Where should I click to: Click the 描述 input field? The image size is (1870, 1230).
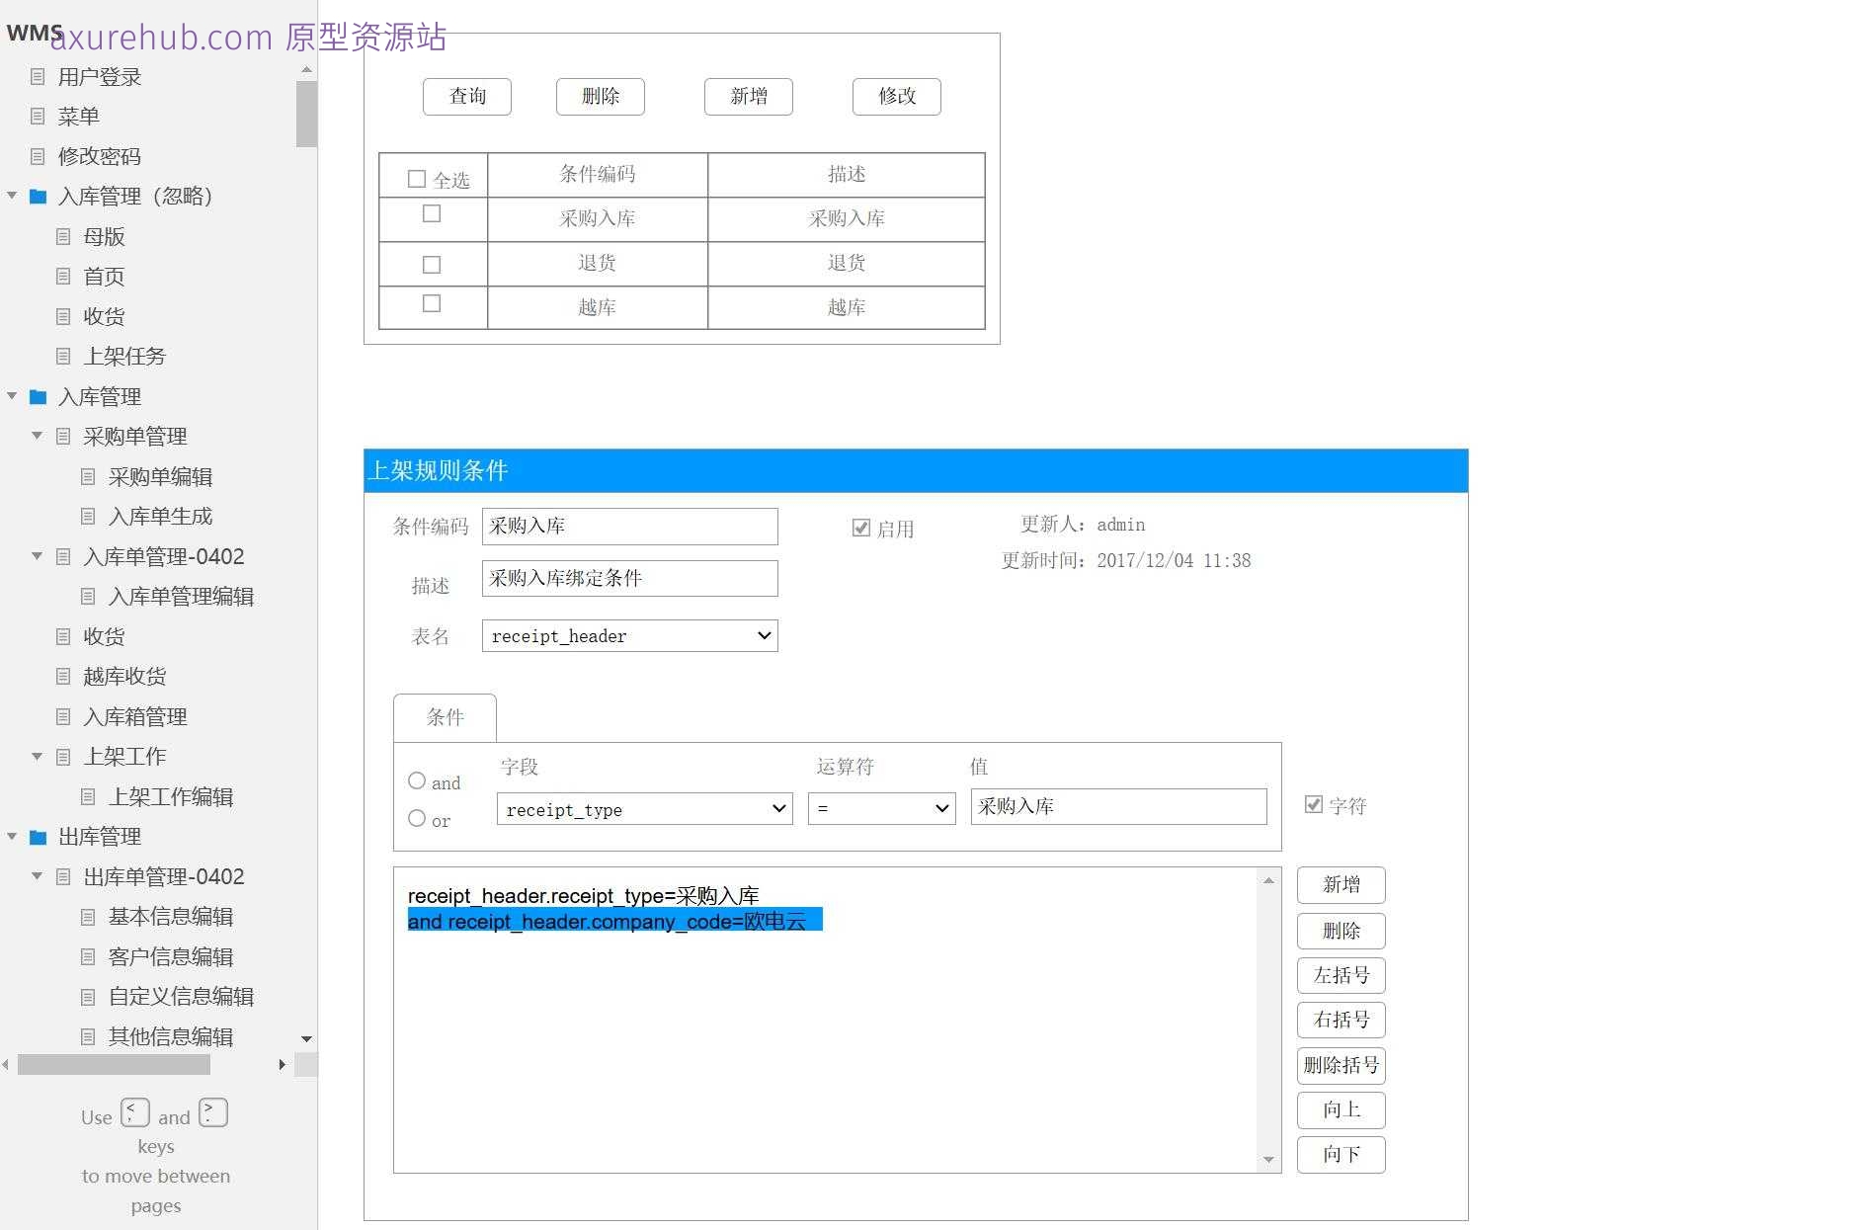629,579
